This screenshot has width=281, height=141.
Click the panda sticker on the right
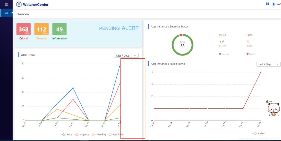273,109
